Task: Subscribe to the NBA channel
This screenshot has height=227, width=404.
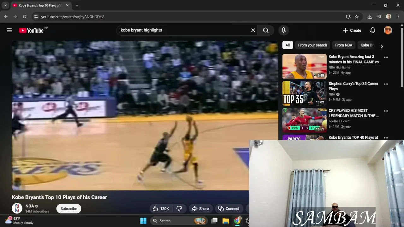Action: tap(69, 209)
